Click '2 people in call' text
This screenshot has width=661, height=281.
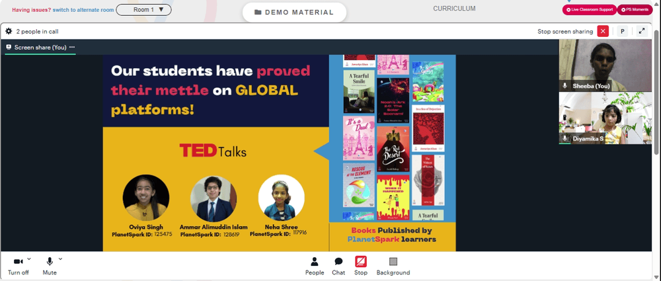coord(37,31)
